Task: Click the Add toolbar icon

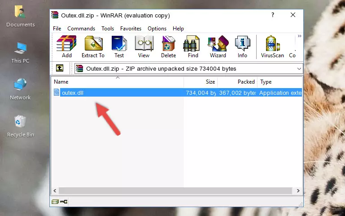Action: 66,47
